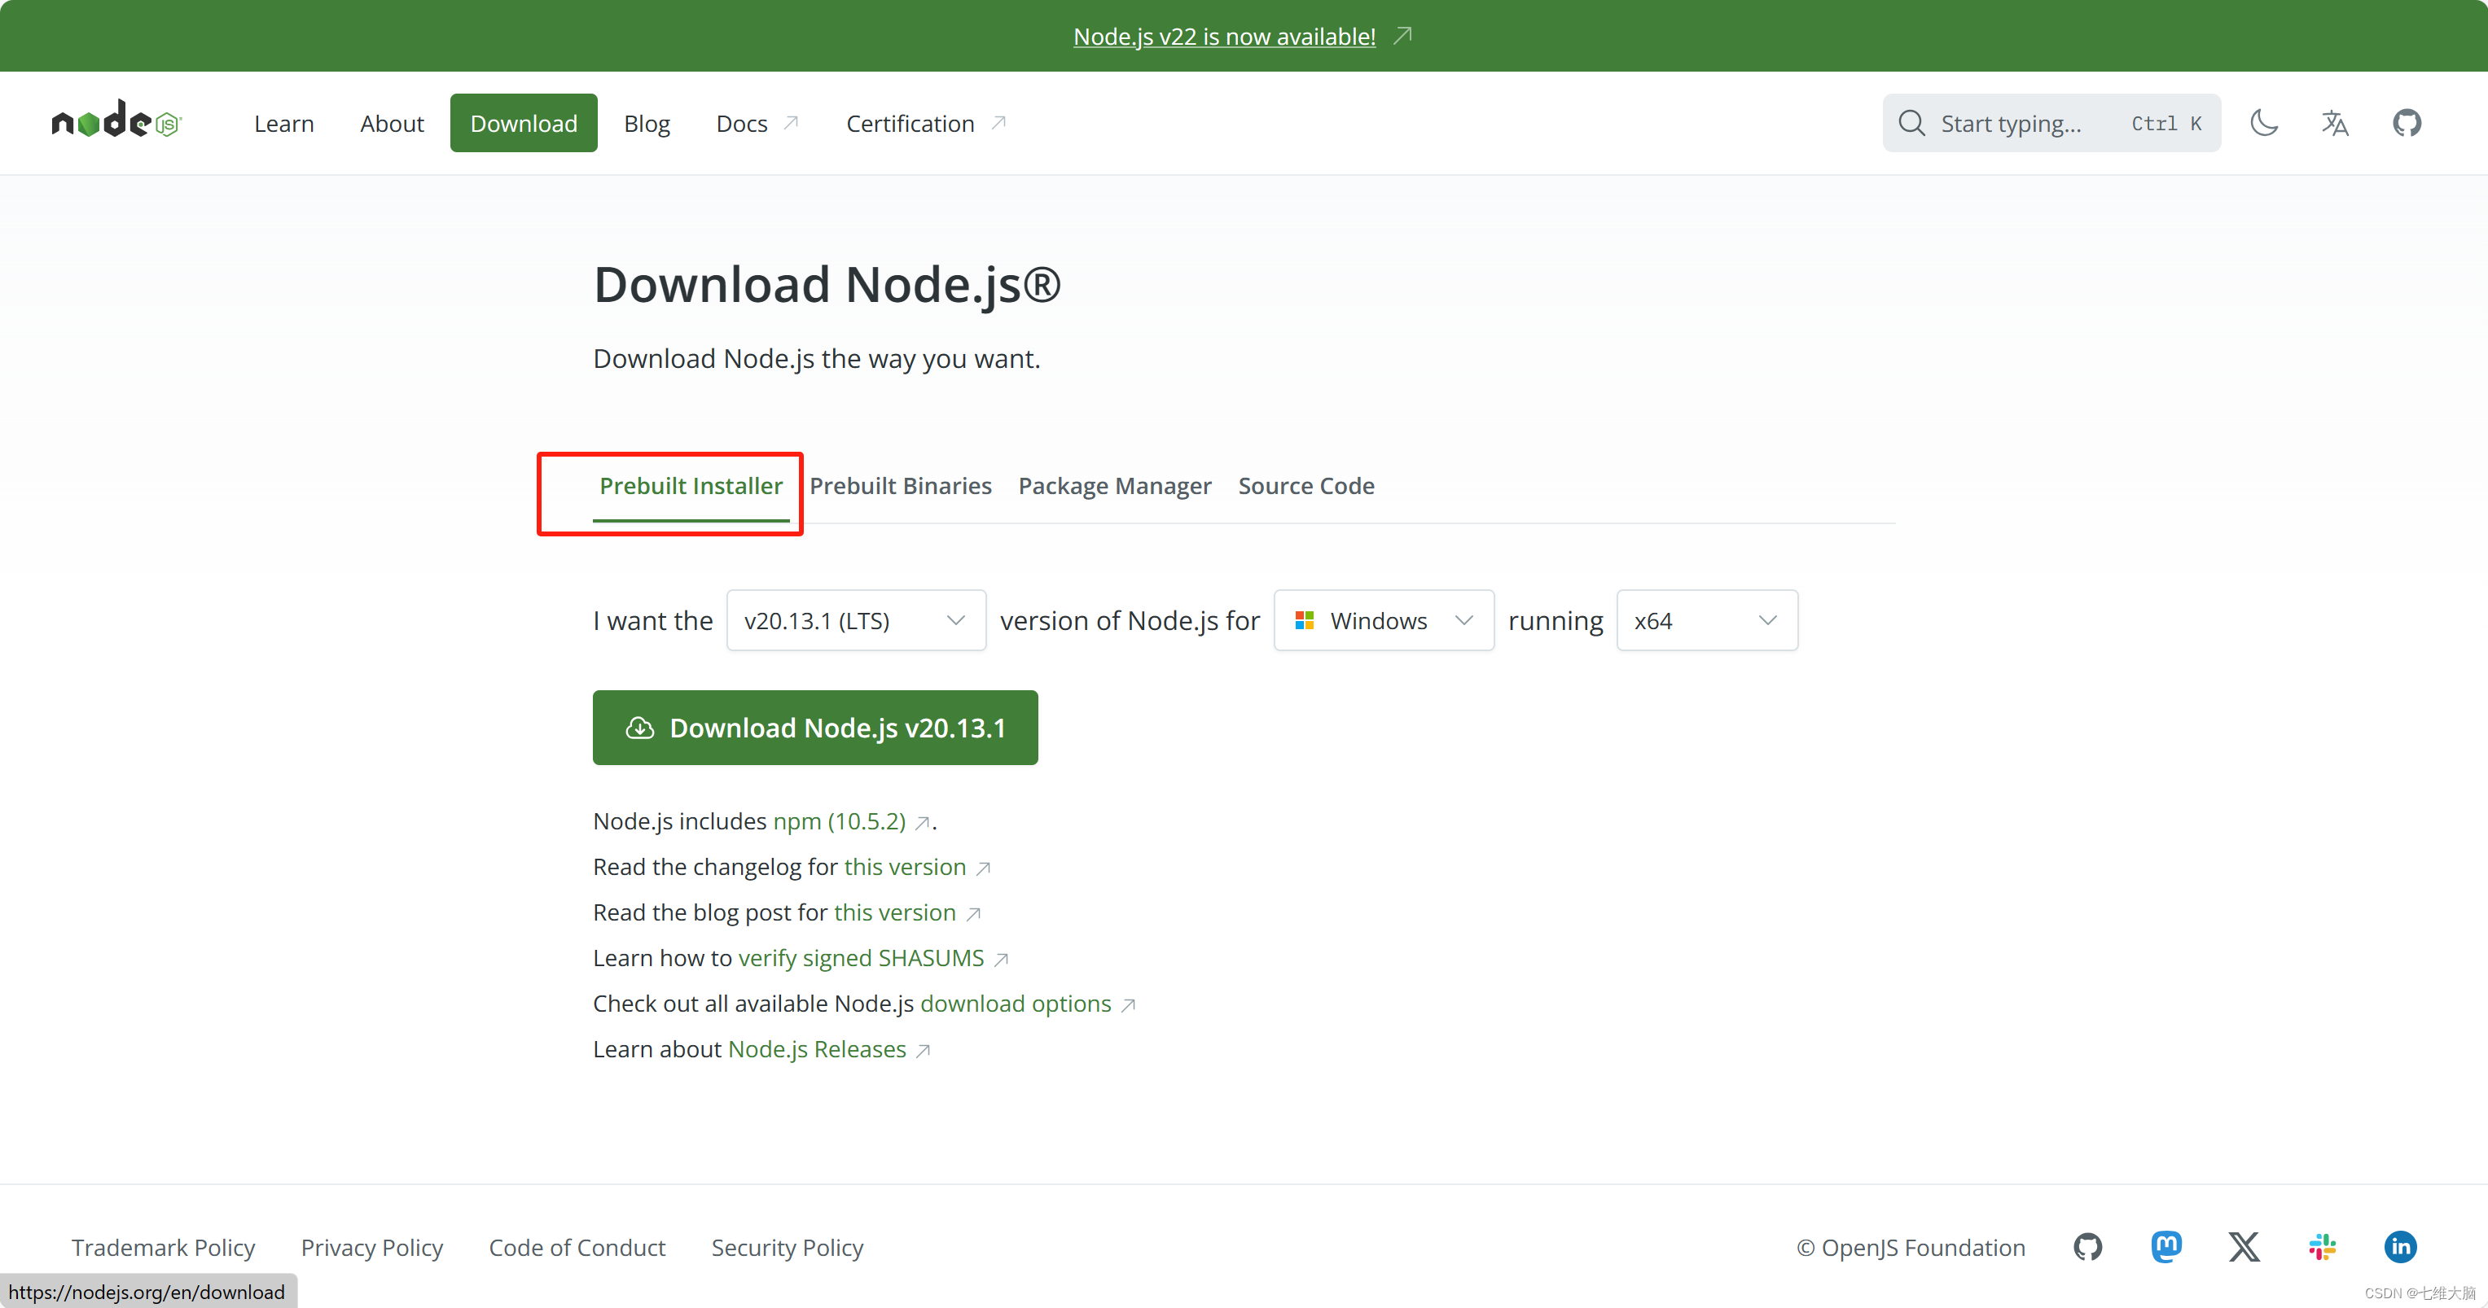Expand the Windows platform dropdown
The image size is (2488, 1308).
click(x=1383, y=619)
